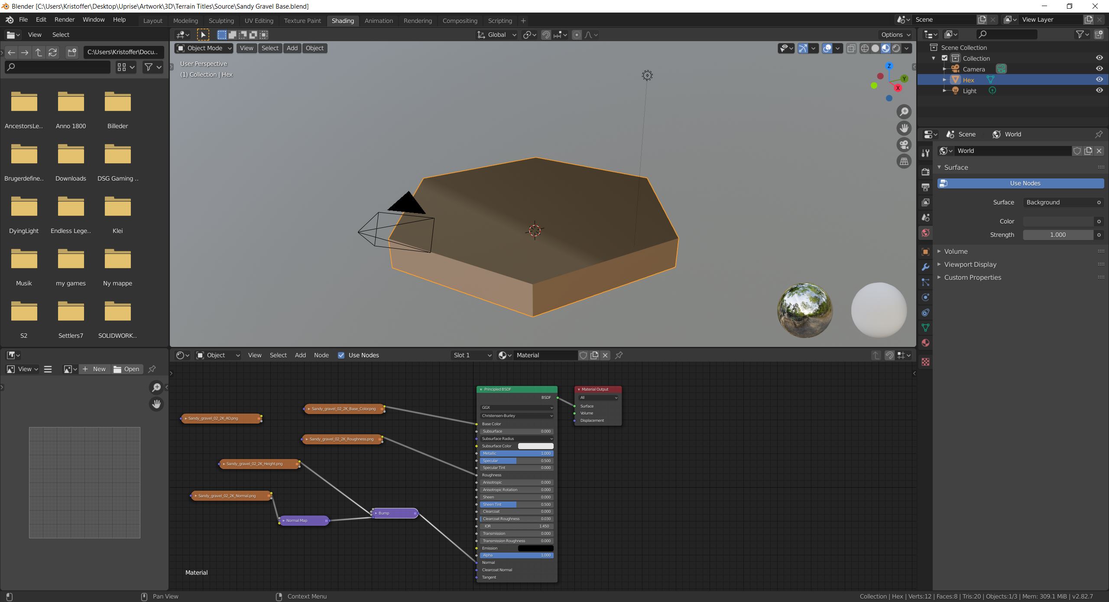This screenshot has width=1109, height=602.
Task: Toggle X-ray view in viewport
Action: 851,48
